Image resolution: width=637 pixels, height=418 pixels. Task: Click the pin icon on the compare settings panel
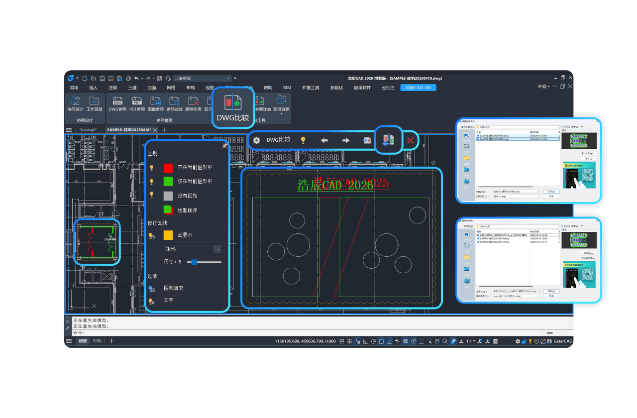(x=224, y=146)
